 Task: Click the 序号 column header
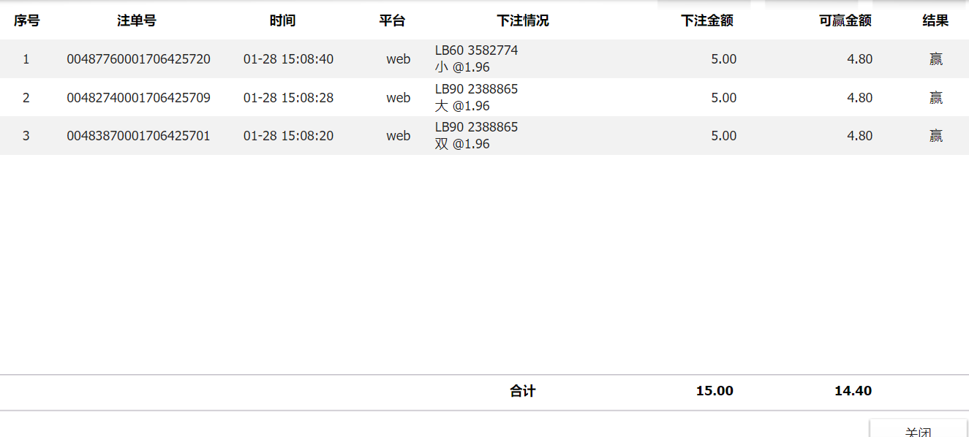click(x=26, y=21)
